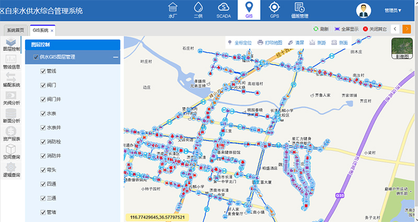
Task: Click the 空间查询 spatial query icon
Action: (x=11, y=150)
